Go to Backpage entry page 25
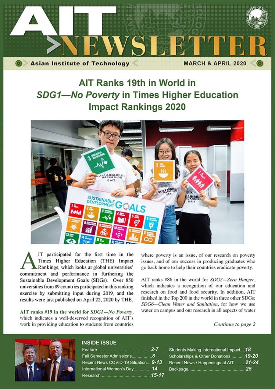275x389 pixels. click(210, 369)
